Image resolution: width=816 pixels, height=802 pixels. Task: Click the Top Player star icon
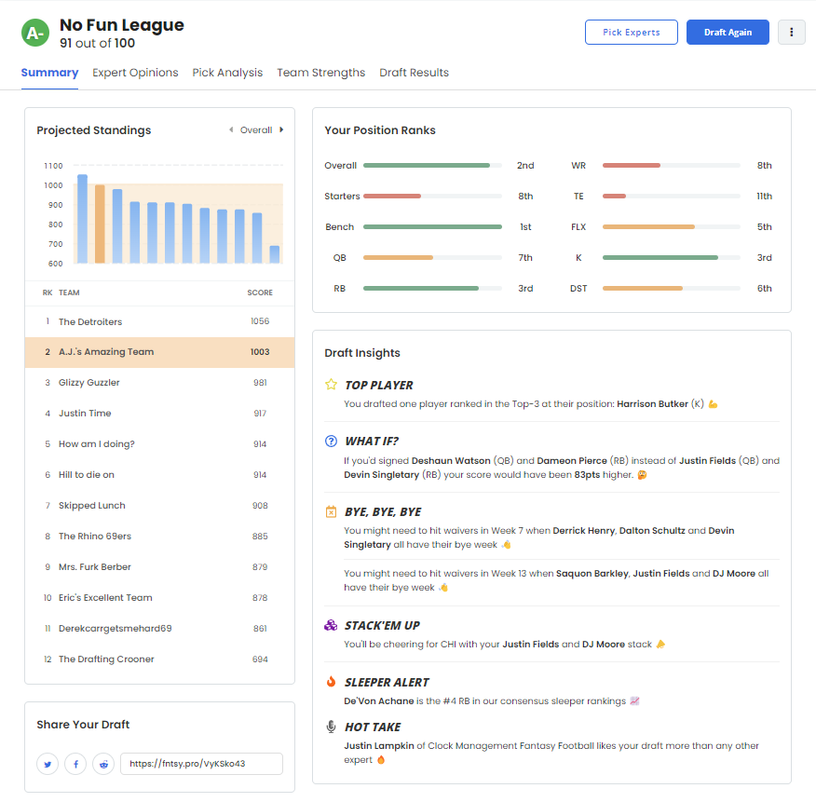[331, 385]
